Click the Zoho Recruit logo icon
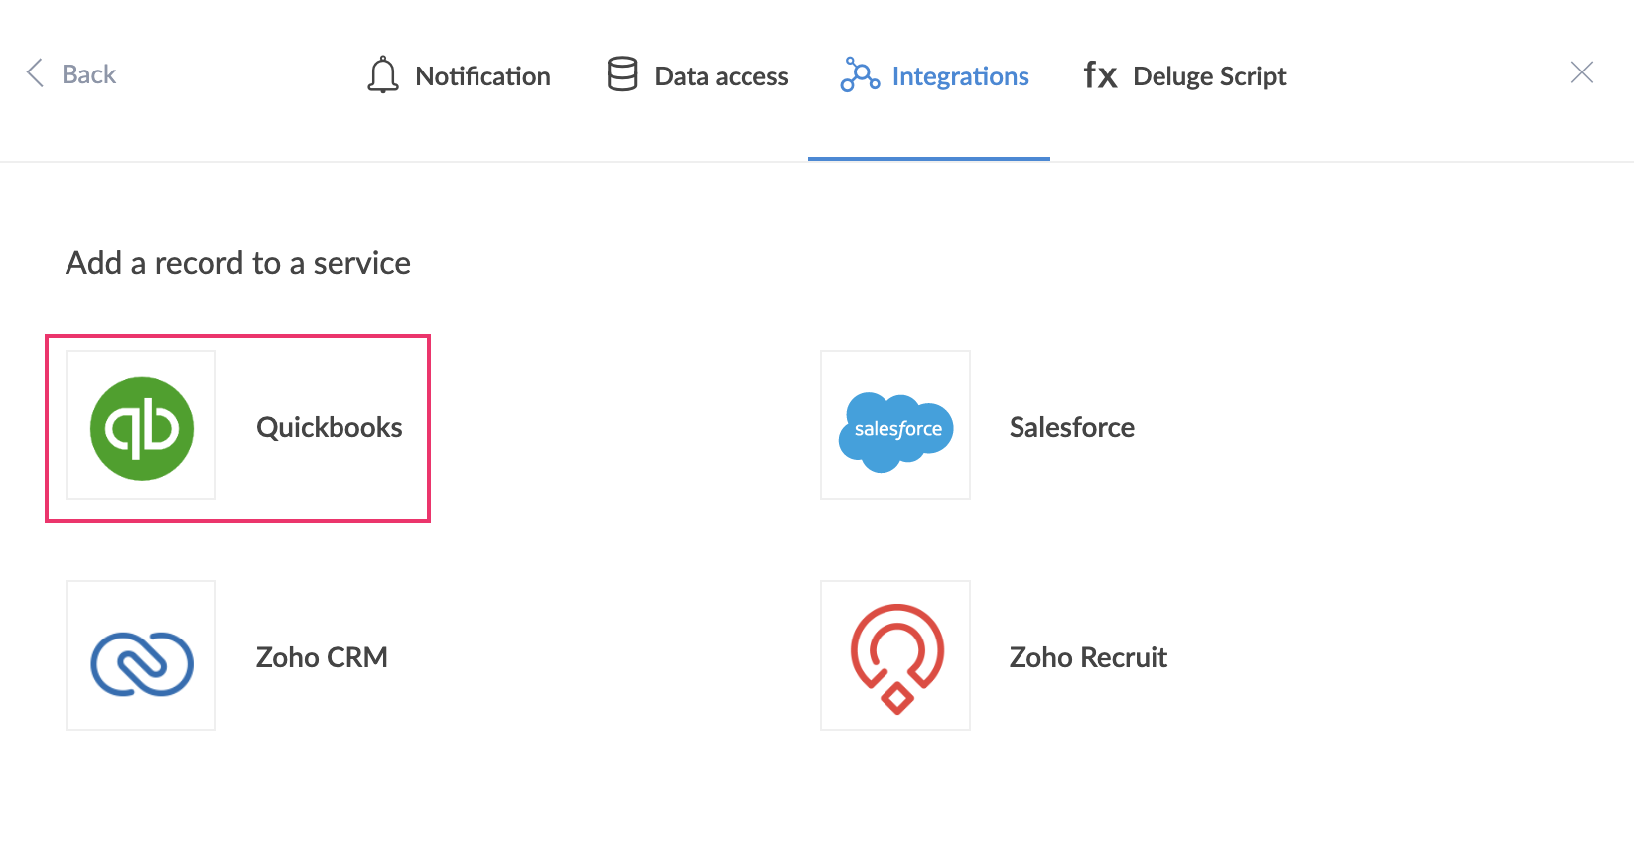This screenshot has height=852, width=1634. pyautogui.click(x=896, y=658)
